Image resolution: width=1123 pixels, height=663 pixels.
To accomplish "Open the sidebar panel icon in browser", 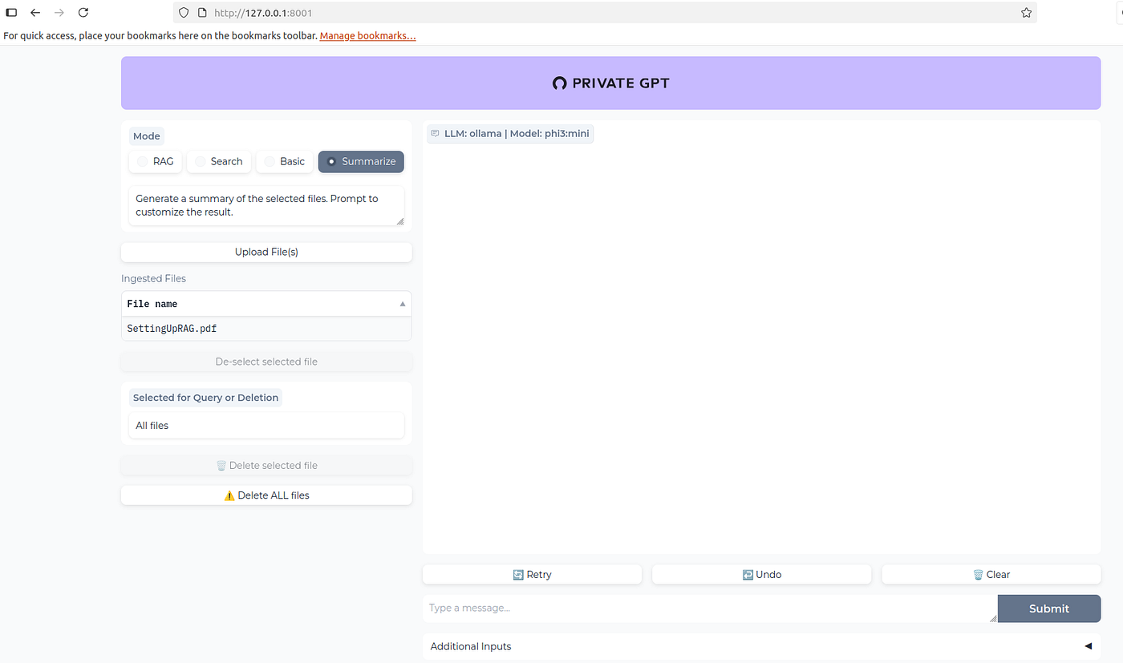I will [x=11, y=13].
